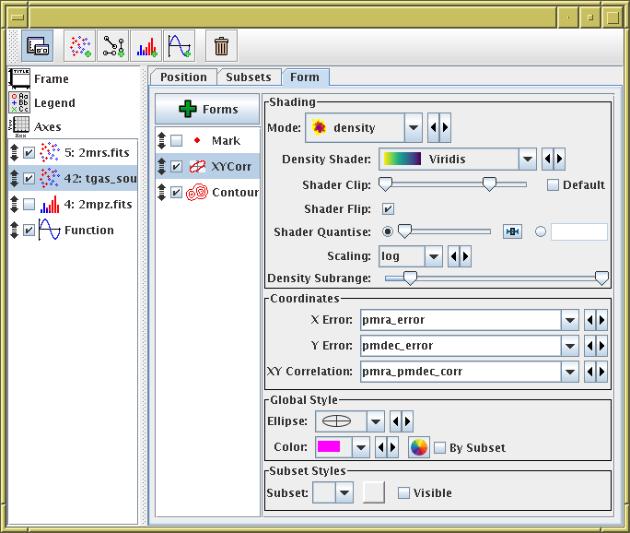This screenshot has width=630, height=533.
Task: Click the add histogram layer toolbar icon
Action: pos(146,45)
